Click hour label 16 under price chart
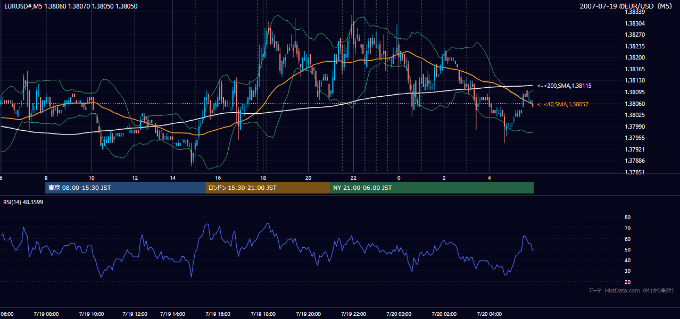Screen dimensions: 680x319 pos(218,178)
